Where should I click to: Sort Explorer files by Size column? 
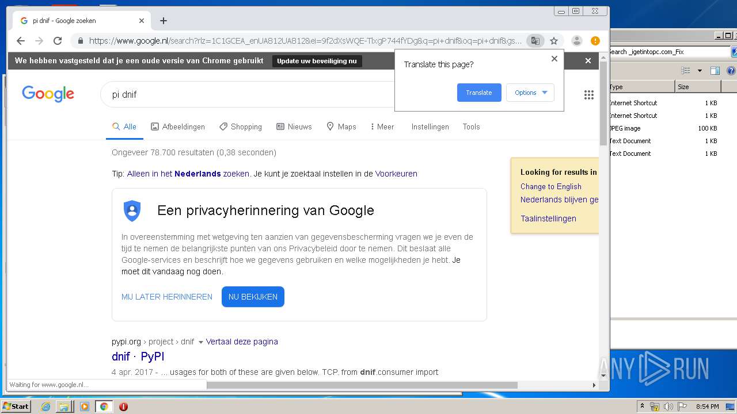[698, 87]
